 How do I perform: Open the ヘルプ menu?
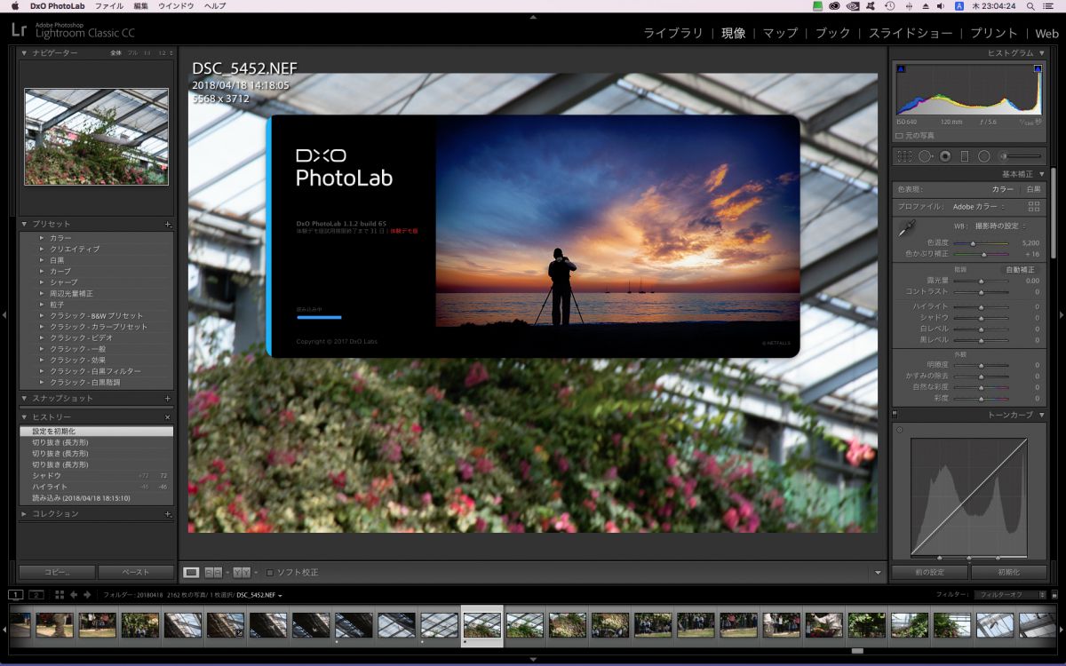(x=214, y=5)
